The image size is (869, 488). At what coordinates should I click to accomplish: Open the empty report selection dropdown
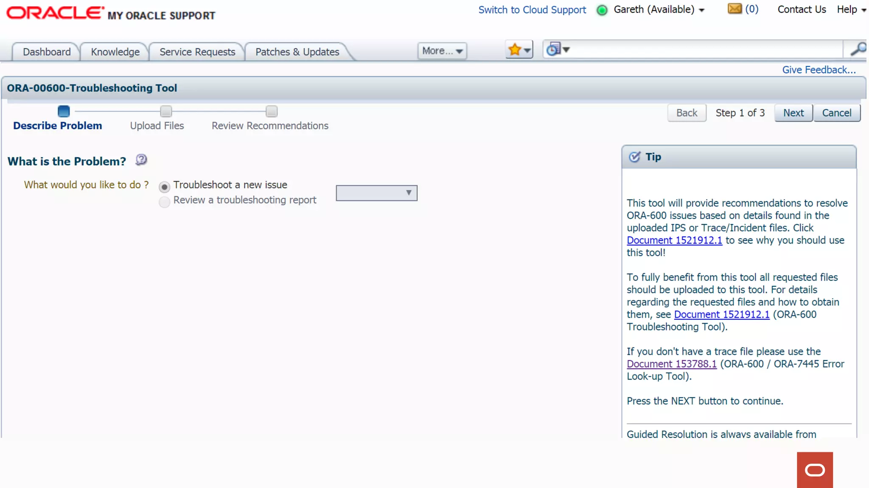(x=376, y=193)
